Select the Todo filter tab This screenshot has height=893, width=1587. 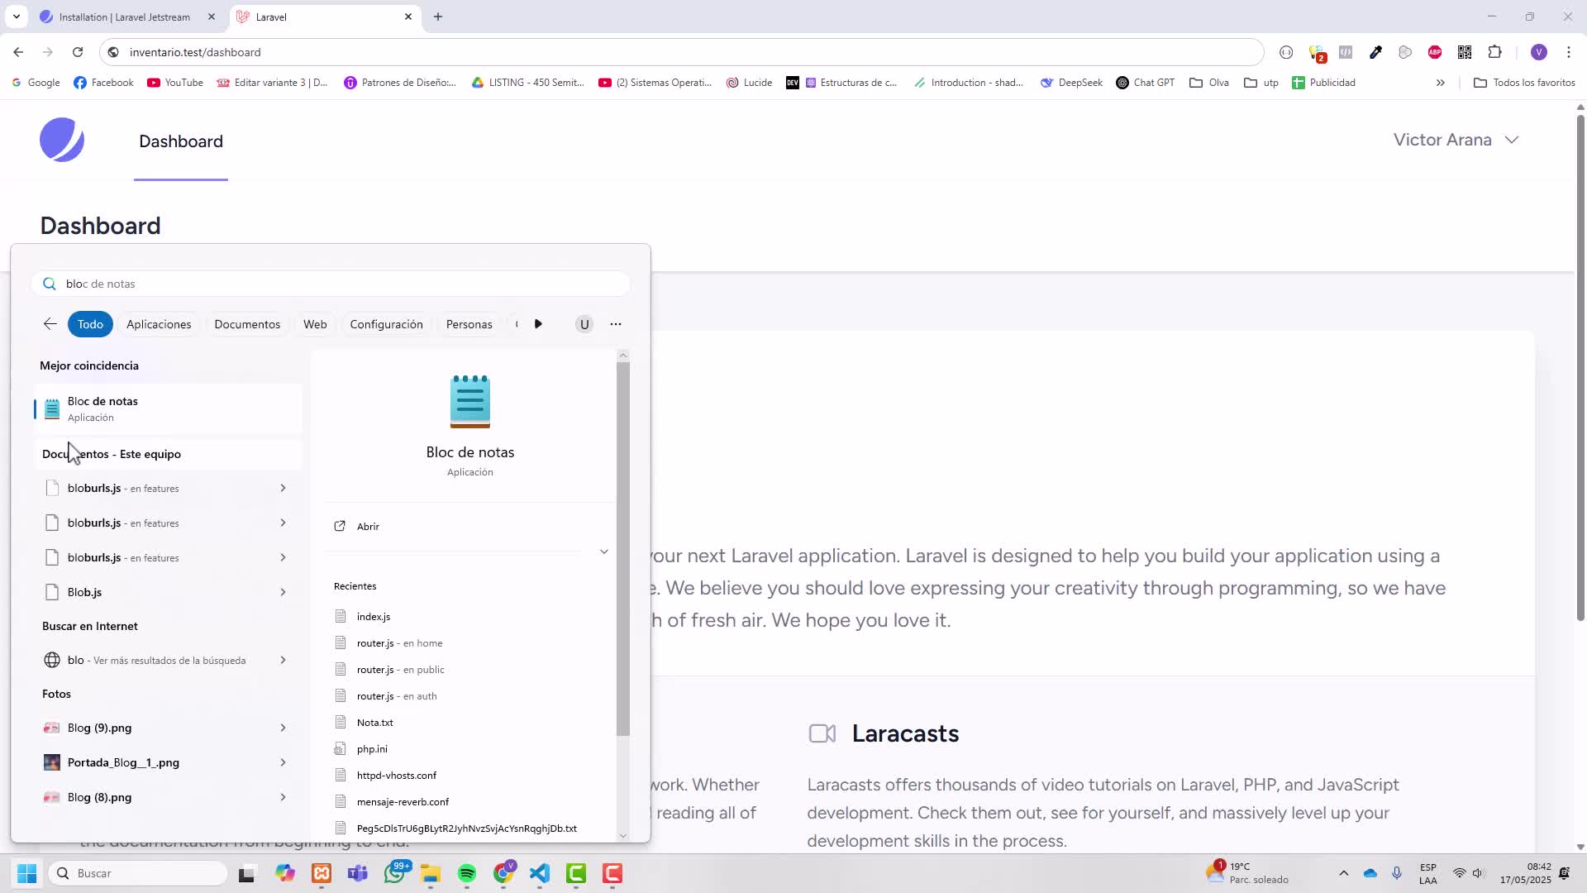click(90, 324)
